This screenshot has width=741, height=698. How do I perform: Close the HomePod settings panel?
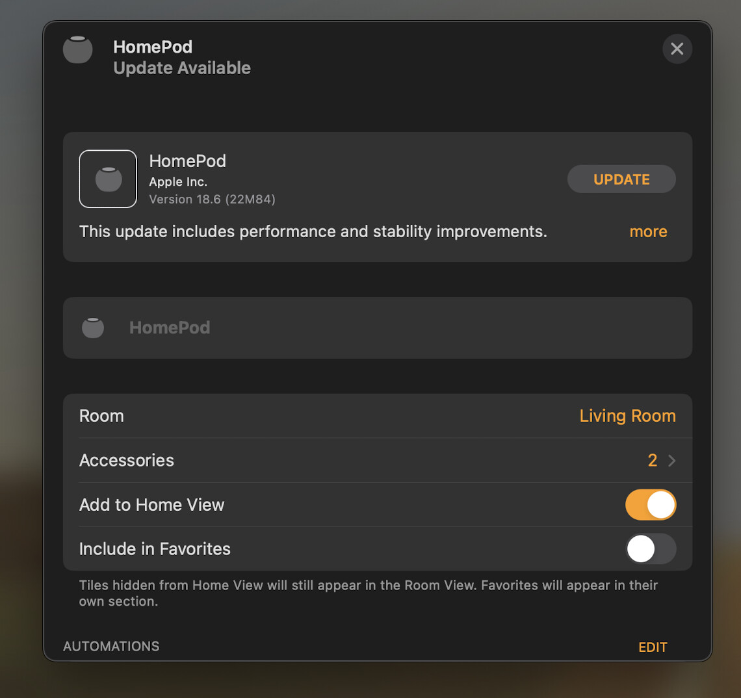point(677,49)
